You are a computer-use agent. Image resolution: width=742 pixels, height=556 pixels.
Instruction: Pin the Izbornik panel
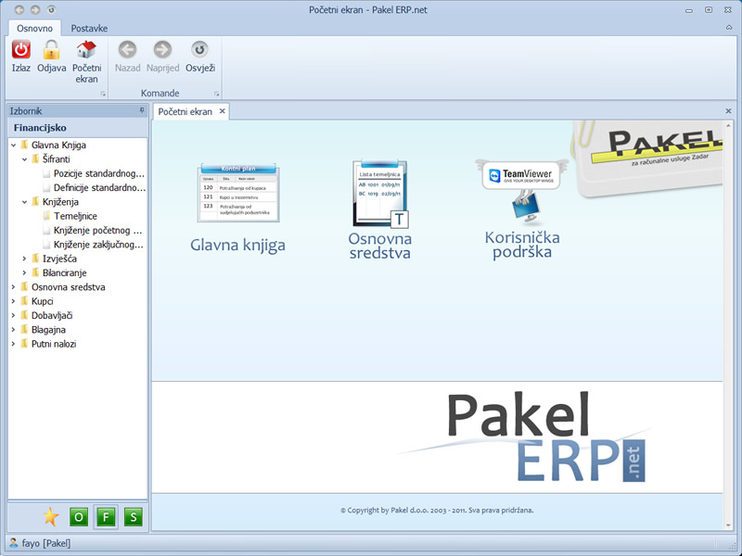pyautogui.click(x=142, y=110)
